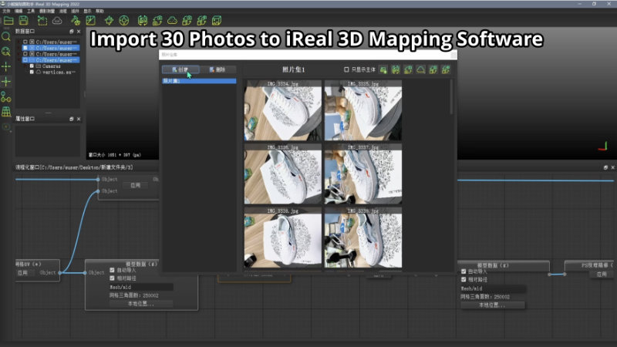Viewport: 617px width, 347px height.
Task: Toggle the Cameras checkbox in the data tree
Action: tap(32, 66)
